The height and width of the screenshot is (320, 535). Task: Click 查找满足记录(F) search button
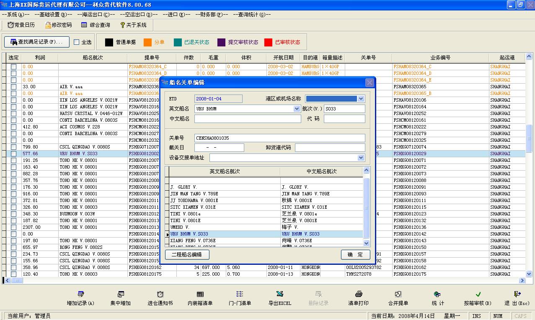point(37,42)
